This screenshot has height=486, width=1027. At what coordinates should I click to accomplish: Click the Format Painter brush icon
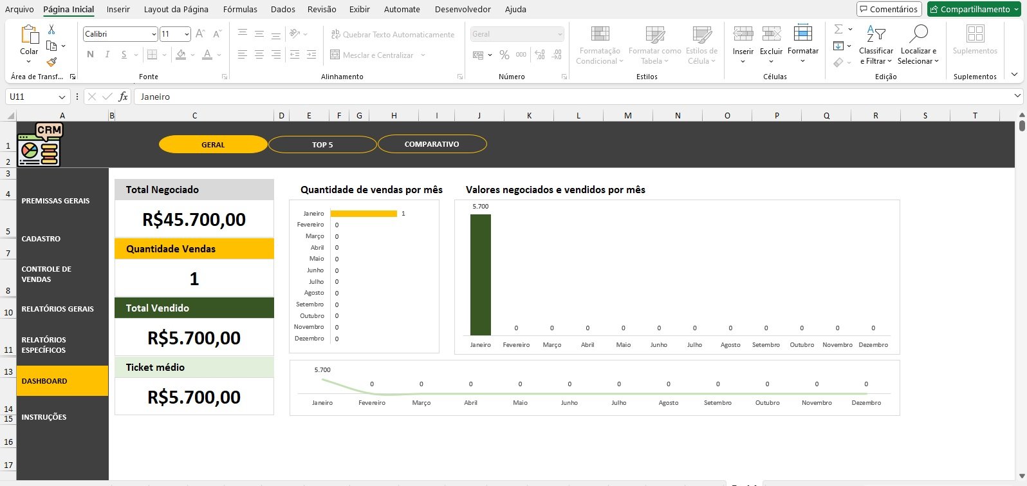[51, 62]
